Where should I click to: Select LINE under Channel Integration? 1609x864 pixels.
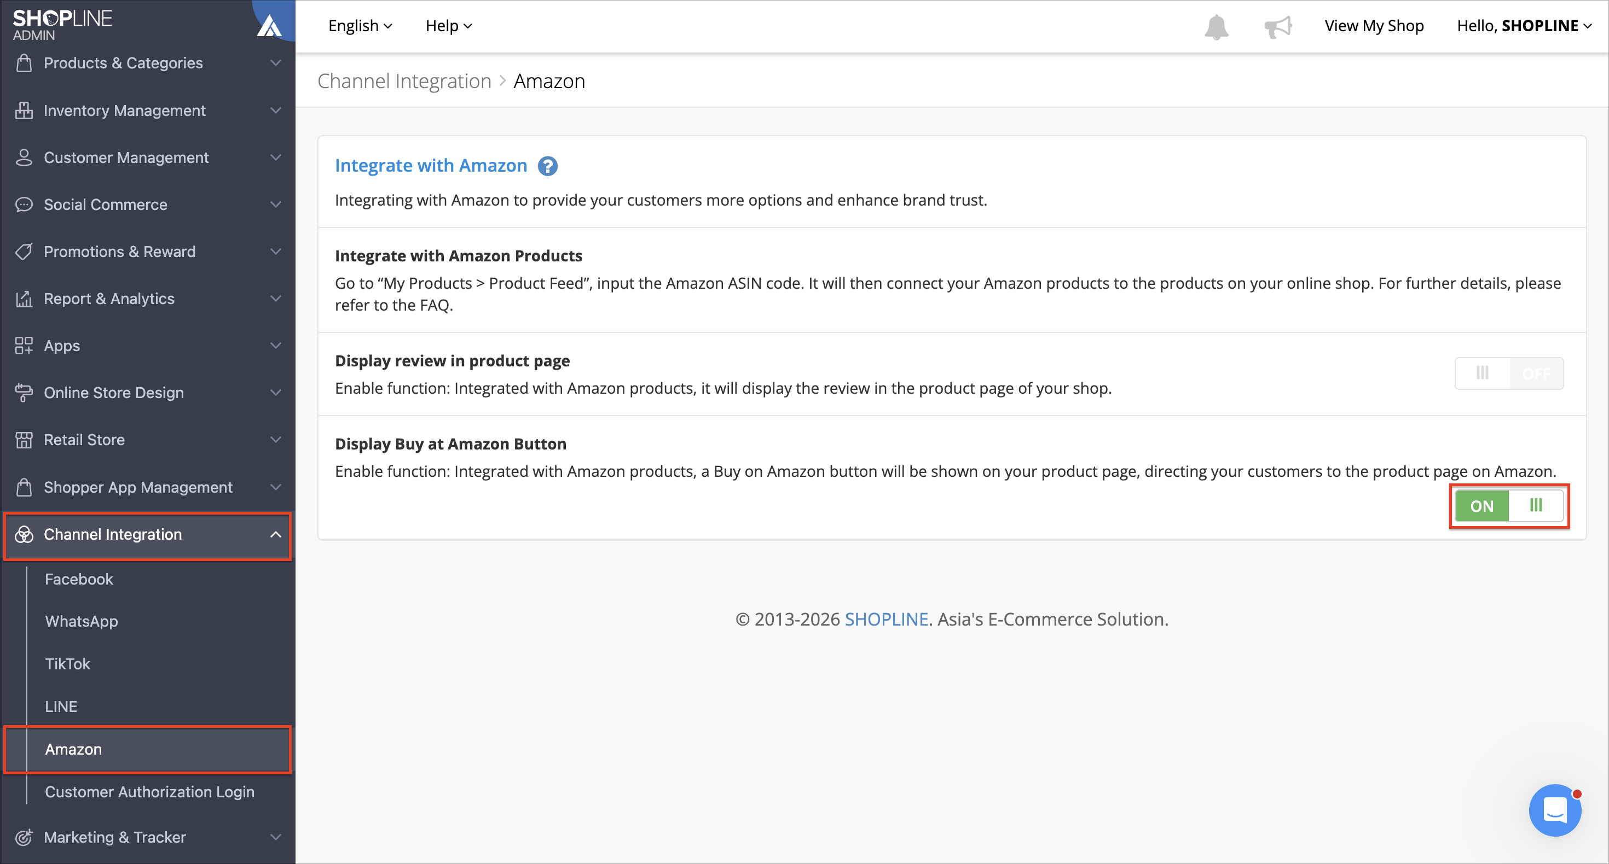click(61, 707)
